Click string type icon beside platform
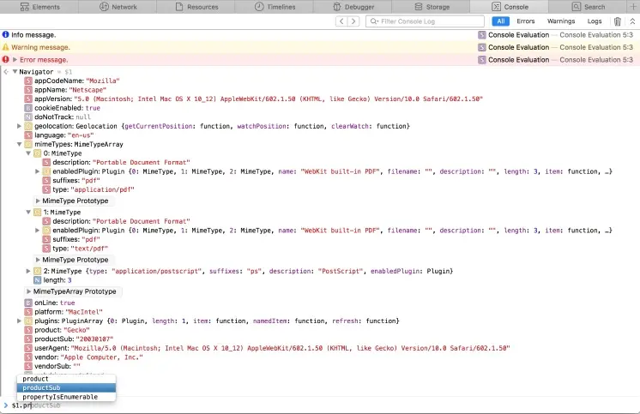The height and width of the screenshot is (414, 640). coord(28,312)
